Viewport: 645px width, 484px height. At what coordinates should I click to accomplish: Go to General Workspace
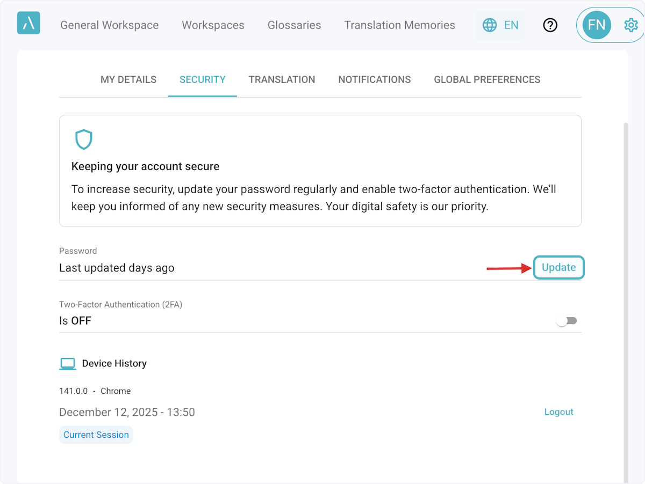coord(109,25)
